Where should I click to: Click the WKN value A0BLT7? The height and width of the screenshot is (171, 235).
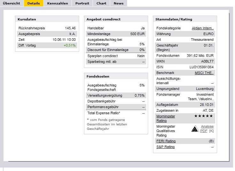207,61
